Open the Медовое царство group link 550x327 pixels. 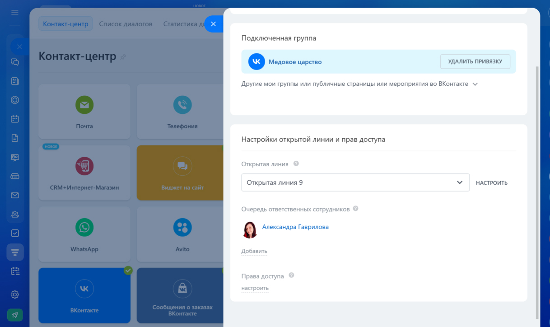295,62
